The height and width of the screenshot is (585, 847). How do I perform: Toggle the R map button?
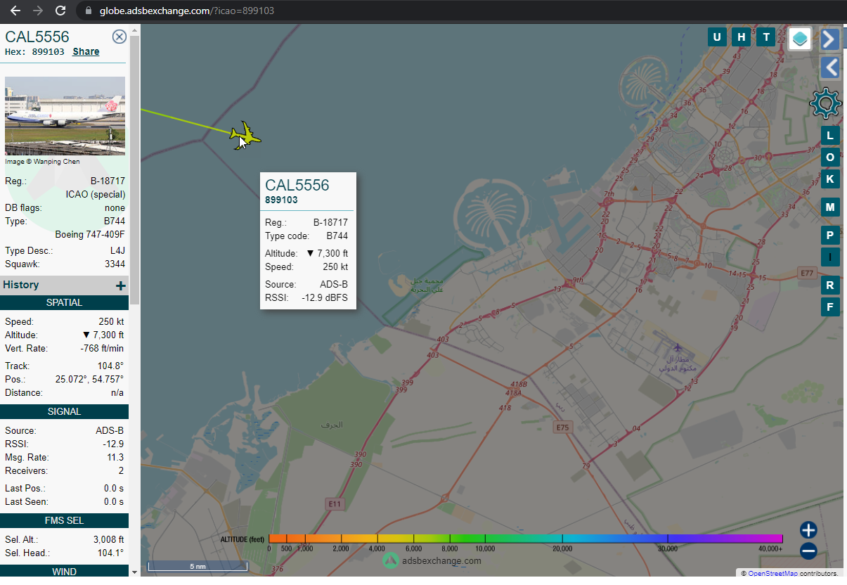click(830, 285)
